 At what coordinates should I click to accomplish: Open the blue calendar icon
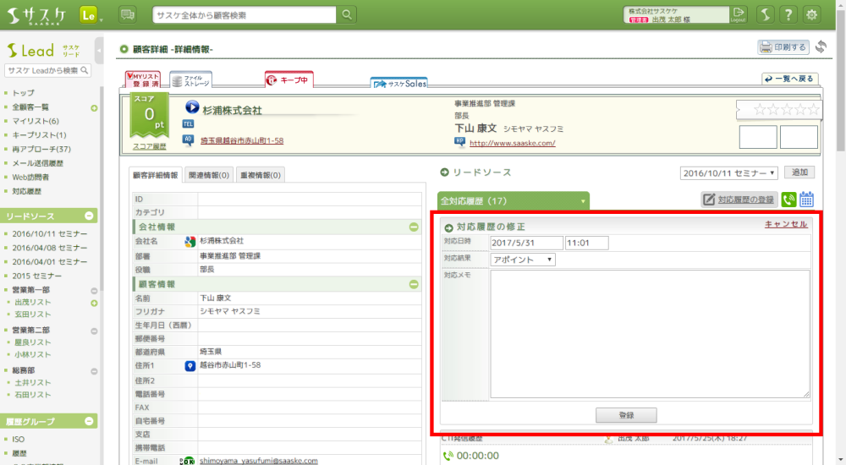[x=806, y=200]
